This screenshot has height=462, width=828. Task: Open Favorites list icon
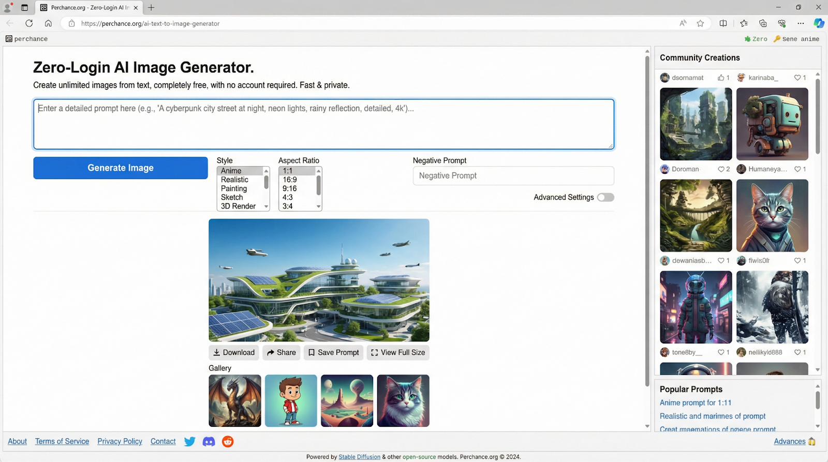coord(744,23)
